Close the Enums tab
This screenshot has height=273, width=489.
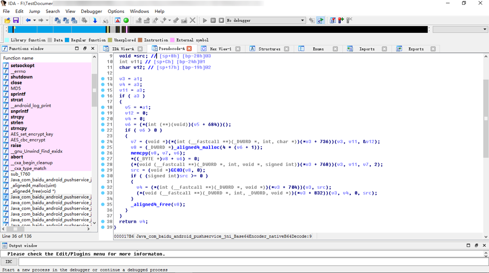tap(335, 49)
